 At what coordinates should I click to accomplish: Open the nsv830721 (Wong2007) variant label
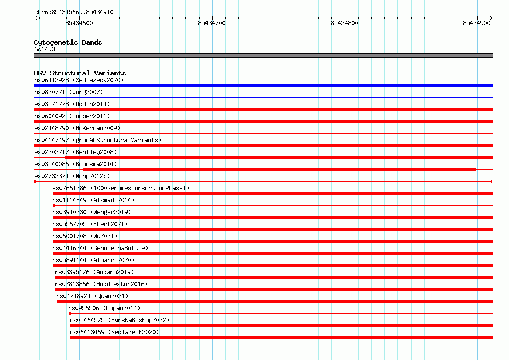coord(69,92)
